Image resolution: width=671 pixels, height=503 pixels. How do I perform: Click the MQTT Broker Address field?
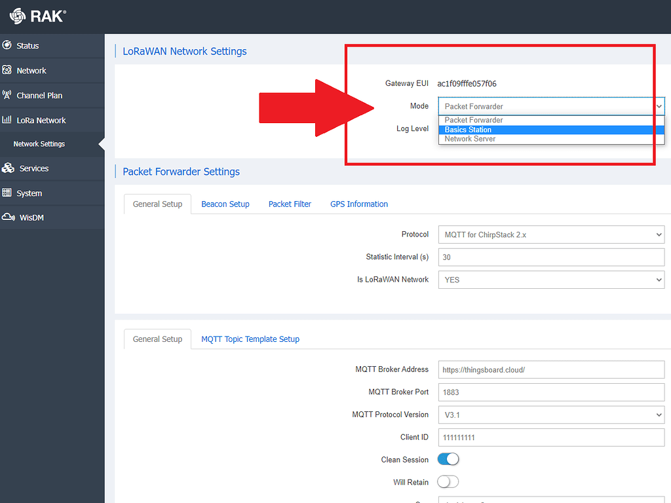pos(551,369)
